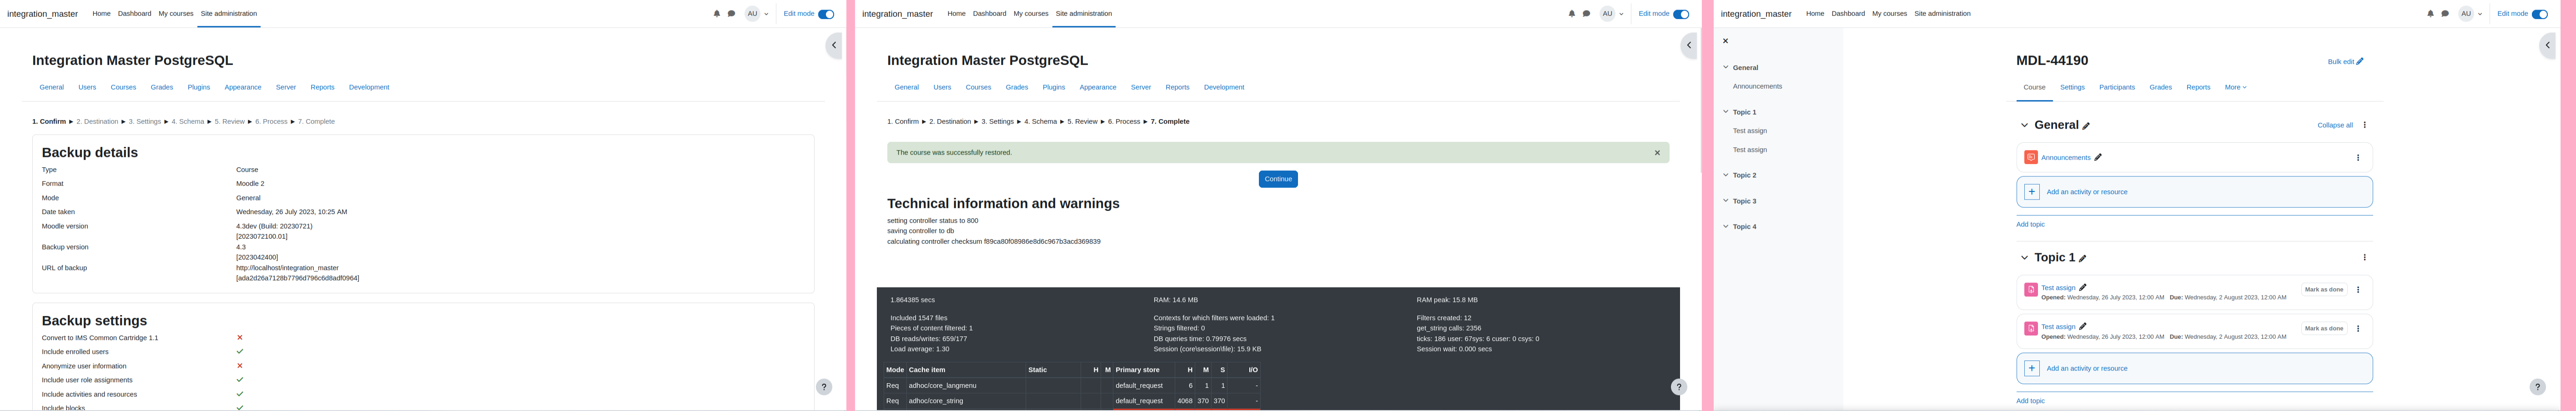Open block drawer arrow on restore Complete page
Screen dimensions: 2576x411
click(1689, 45)
